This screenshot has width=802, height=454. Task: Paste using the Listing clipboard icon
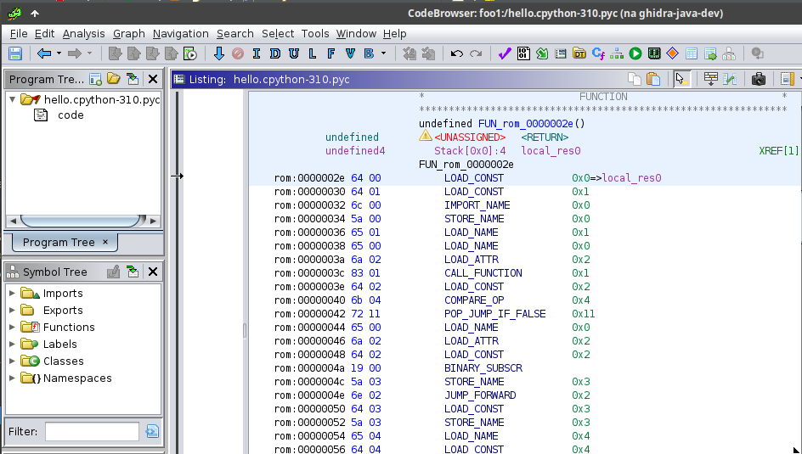[x=653, y=79]
